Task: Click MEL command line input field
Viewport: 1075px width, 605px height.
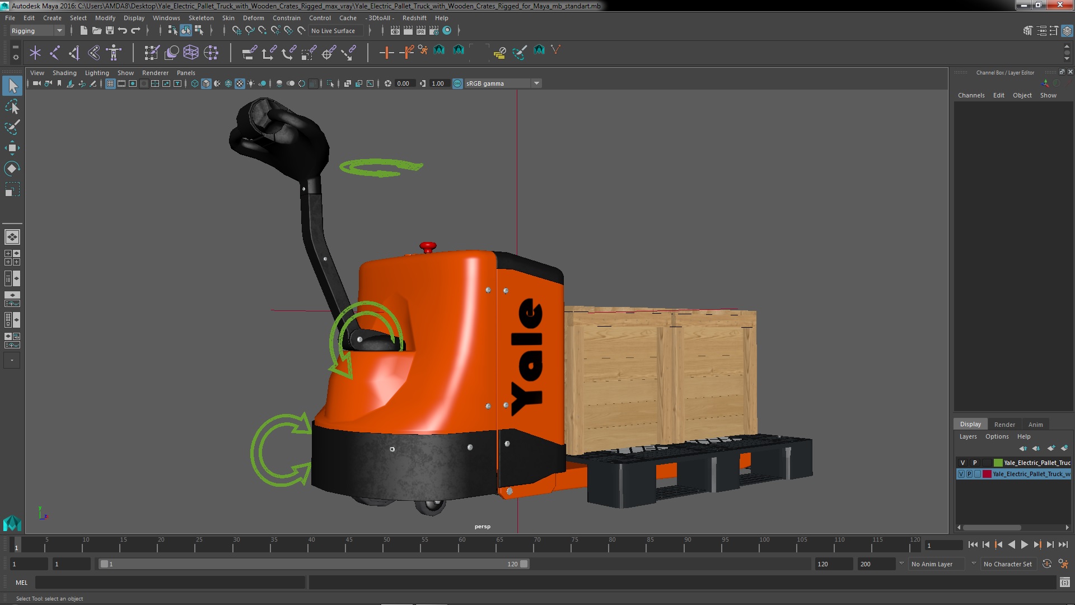Action: click(170, 583)
